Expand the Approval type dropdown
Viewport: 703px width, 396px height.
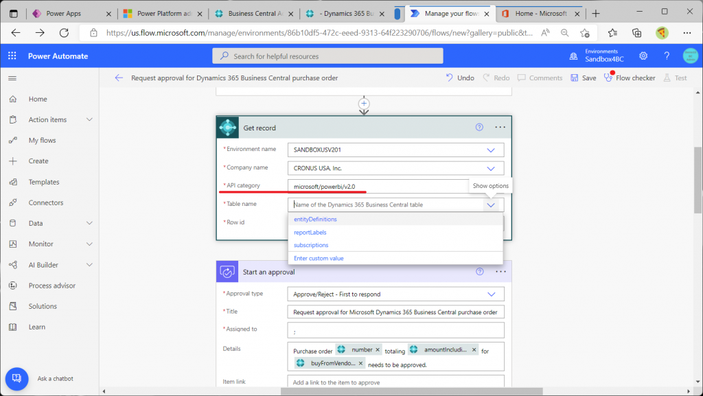492,294
